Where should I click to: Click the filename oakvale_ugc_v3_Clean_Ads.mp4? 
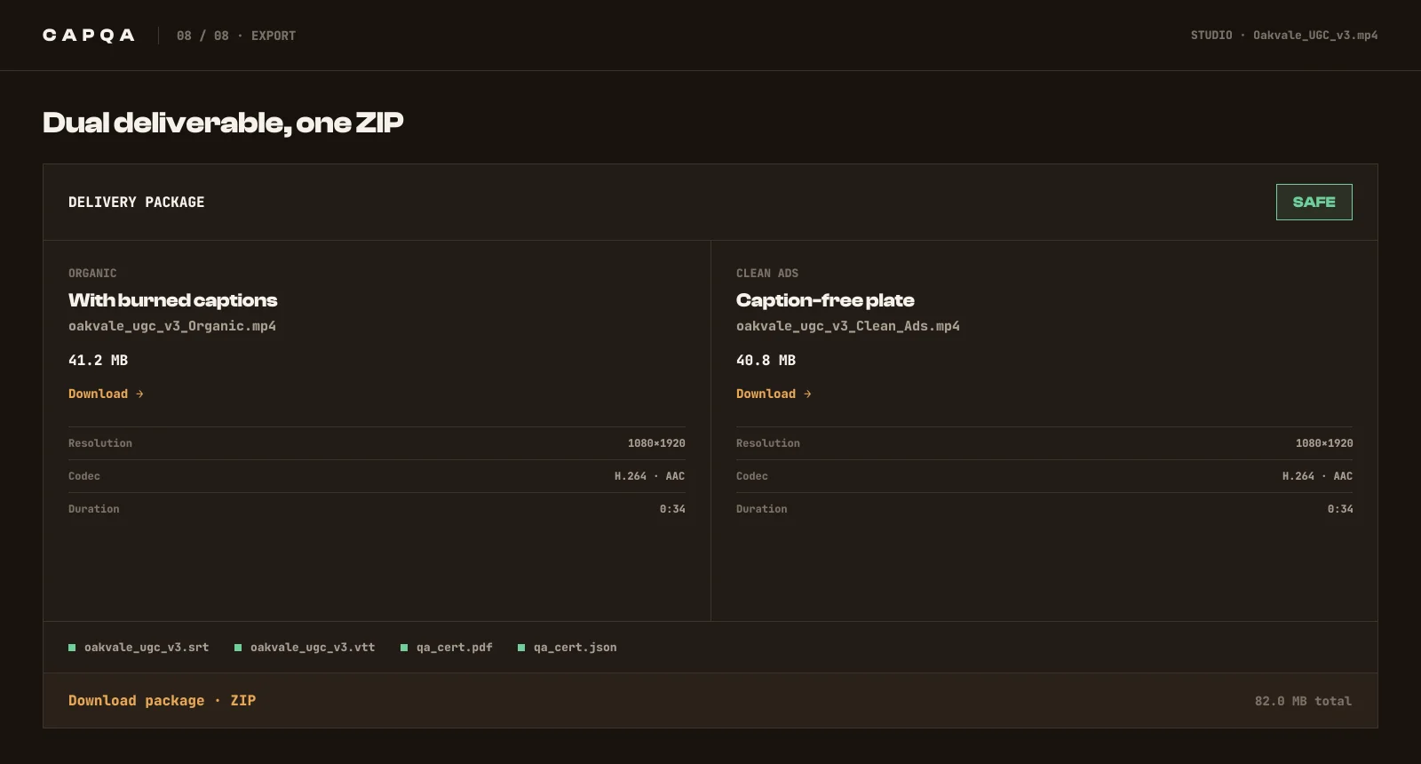point(848,326)
